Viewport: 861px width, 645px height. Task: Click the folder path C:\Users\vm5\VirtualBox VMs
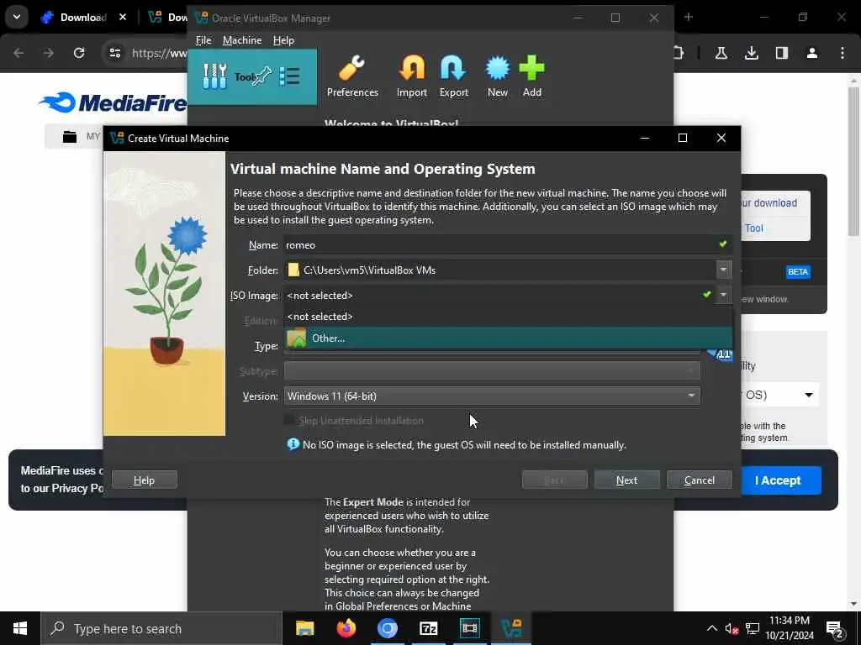point(369,270)
